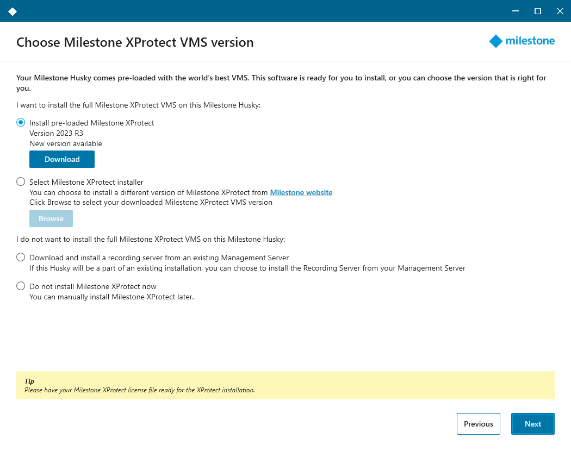The width and height of the screenshot is (571, 451).
Task: Click the 'If this Husky will be a part' description
Action: [247, 268]
